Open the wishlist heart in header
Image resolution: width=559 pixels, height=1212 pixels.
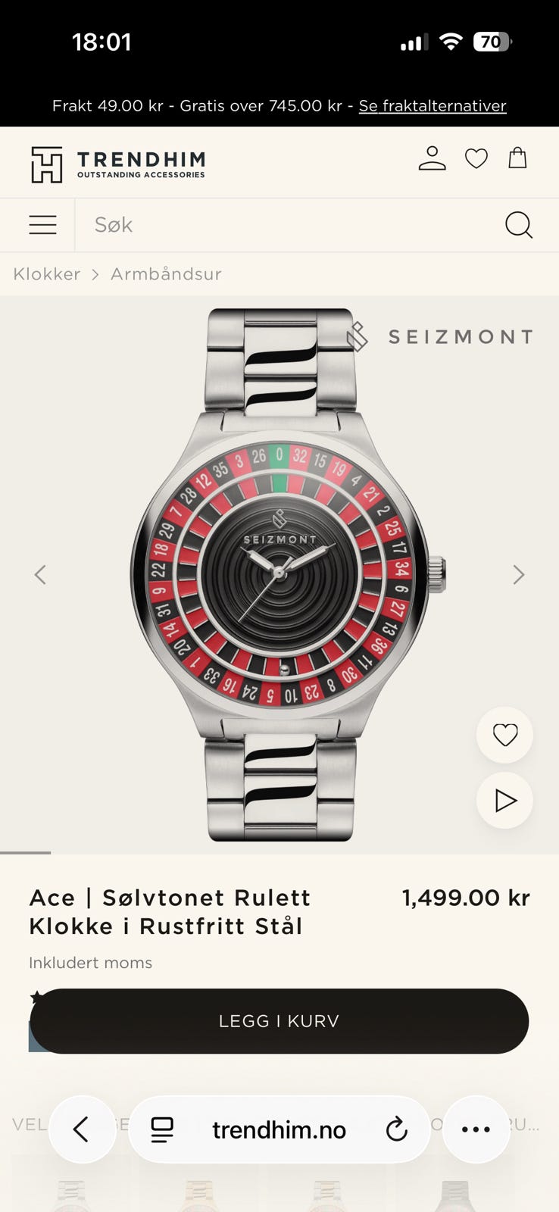tap(476, 158)
